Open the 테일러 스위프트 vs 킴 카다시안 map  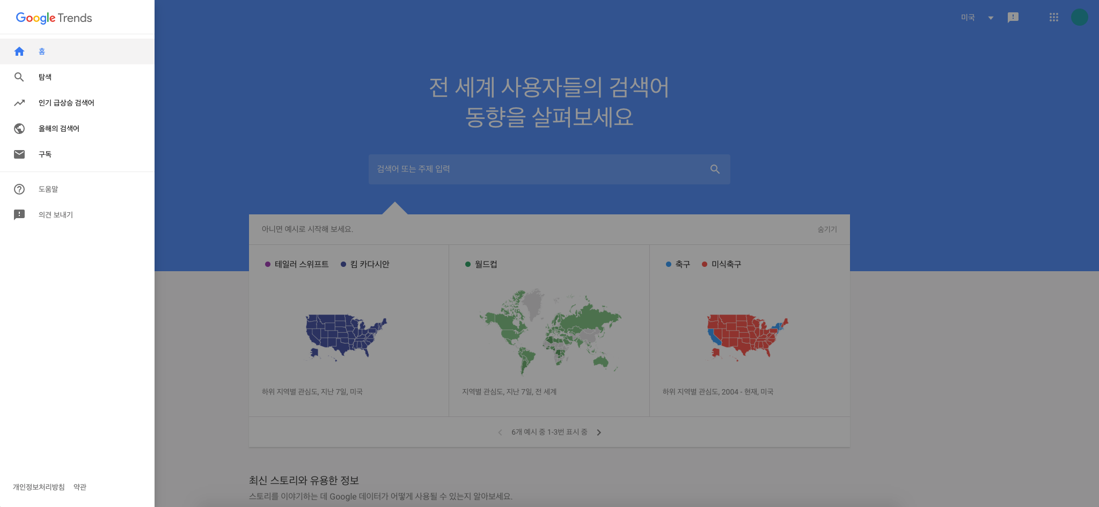click(346, 337)
